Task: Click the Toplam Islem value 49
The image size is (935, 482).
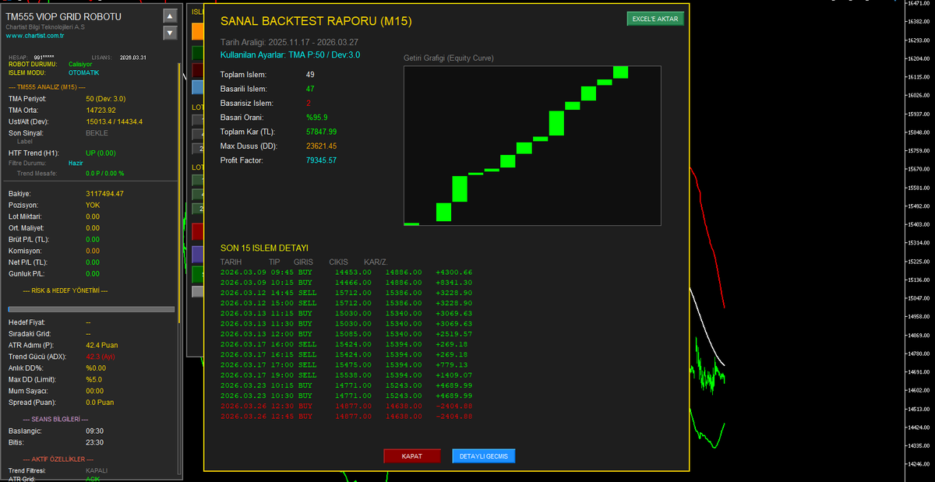Action: [310, 75]
